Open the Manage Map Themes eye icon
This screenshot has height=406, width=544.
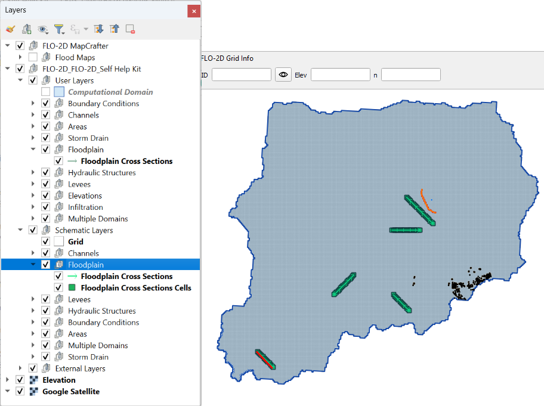[43, 29]
